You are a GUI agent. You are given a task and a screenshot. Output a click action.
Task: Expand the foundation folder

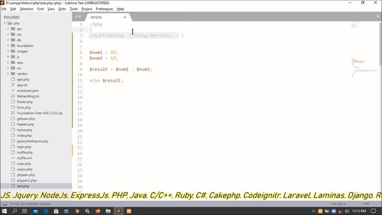(x=8, y=45)
